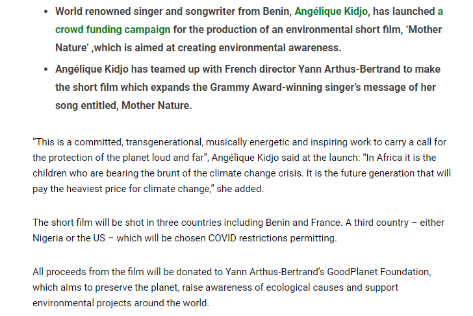Click the second bullet point marker
Viewport: 473px width, 316px height.
tap(46, 69)
